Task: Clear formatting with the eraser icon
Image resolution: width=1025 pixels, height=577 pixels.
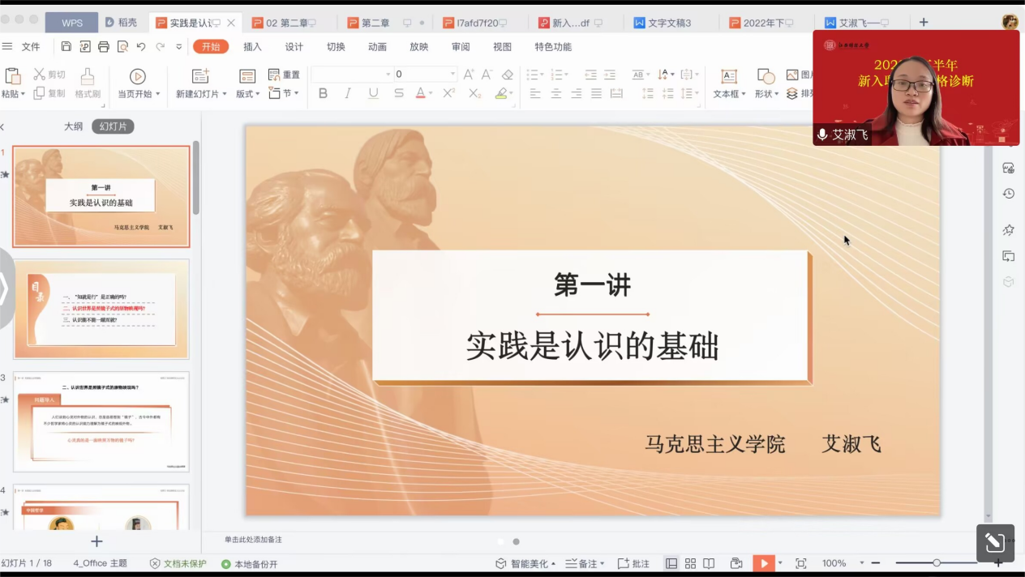Action: [508, 75]
